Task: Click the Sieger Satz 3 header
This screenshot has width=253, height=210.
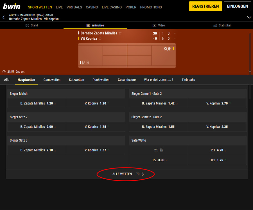Action: pyautogui.click(x=66, y=140)
